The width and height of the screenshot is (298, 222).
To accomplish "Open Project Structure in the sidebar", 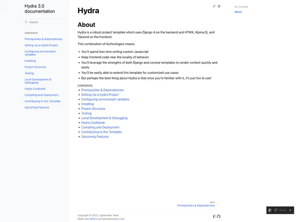I will (35, 67).
